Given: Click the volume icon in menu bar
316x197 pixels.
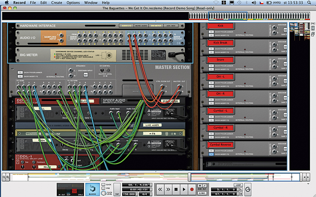Looking at the screenshot, I should tap(254, 3).
